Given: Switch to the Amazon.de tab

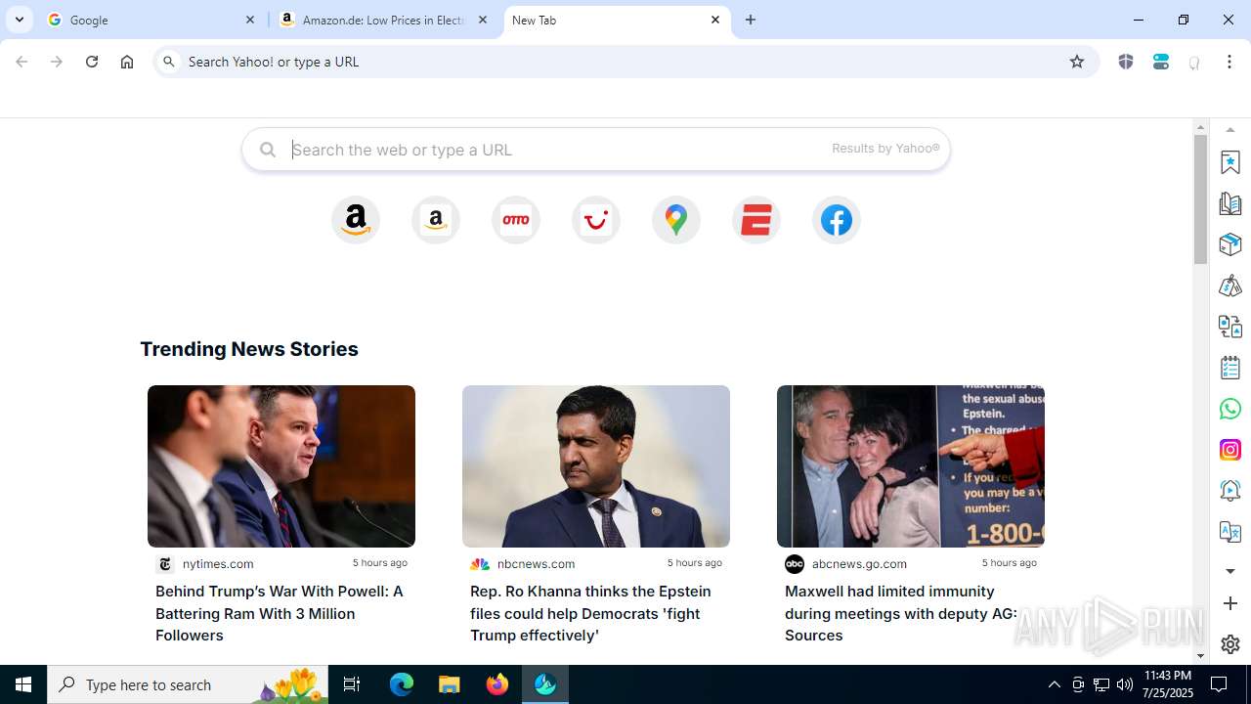Looking at the screenshot, I should (x=384, y=20).
